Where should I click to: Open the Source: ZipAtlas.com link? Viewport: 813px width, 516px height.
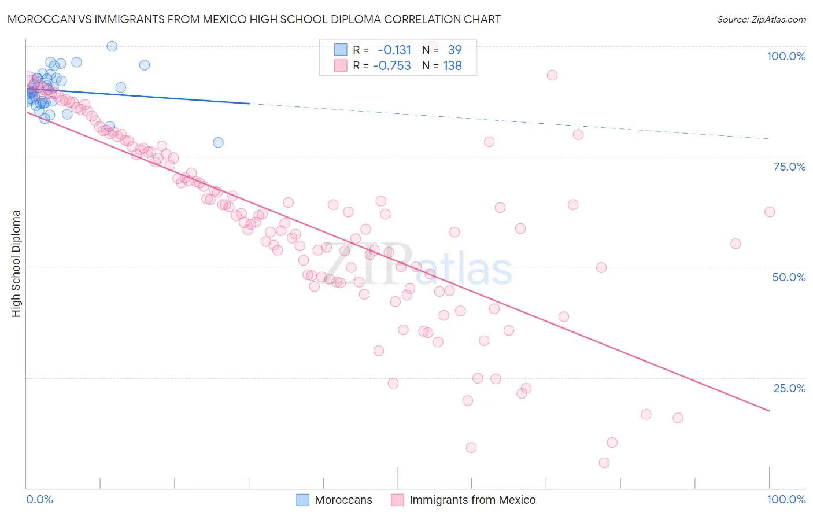coord(762,19)
